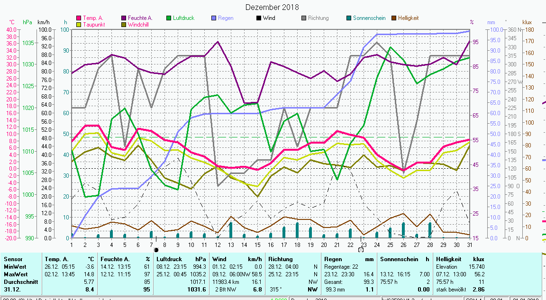Viewport: 546px width, 300px height.
Task: Select the yellow Taupunkt color swatch
Action: tap(79, 24)
